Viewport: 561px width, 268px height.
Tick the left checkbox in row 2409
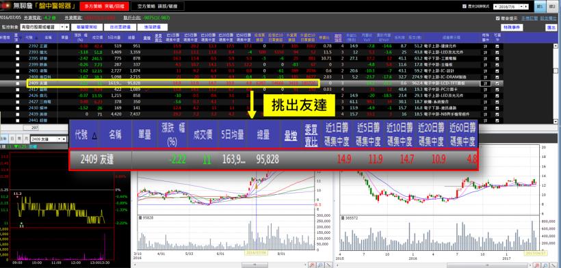(18, 83)
